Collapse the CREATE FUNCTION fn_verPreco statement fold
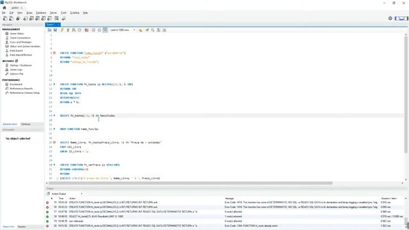The width and height of the screenshot is (409, 230). tap(54, 165)
